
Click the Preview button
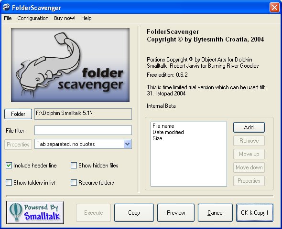coord(176,213)
